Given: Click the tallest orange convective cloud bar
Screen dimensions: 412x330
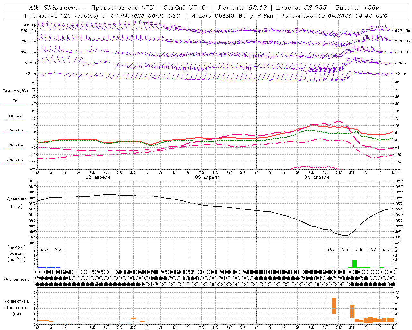Looking at the screenshot, I should (x=334, y=306).
